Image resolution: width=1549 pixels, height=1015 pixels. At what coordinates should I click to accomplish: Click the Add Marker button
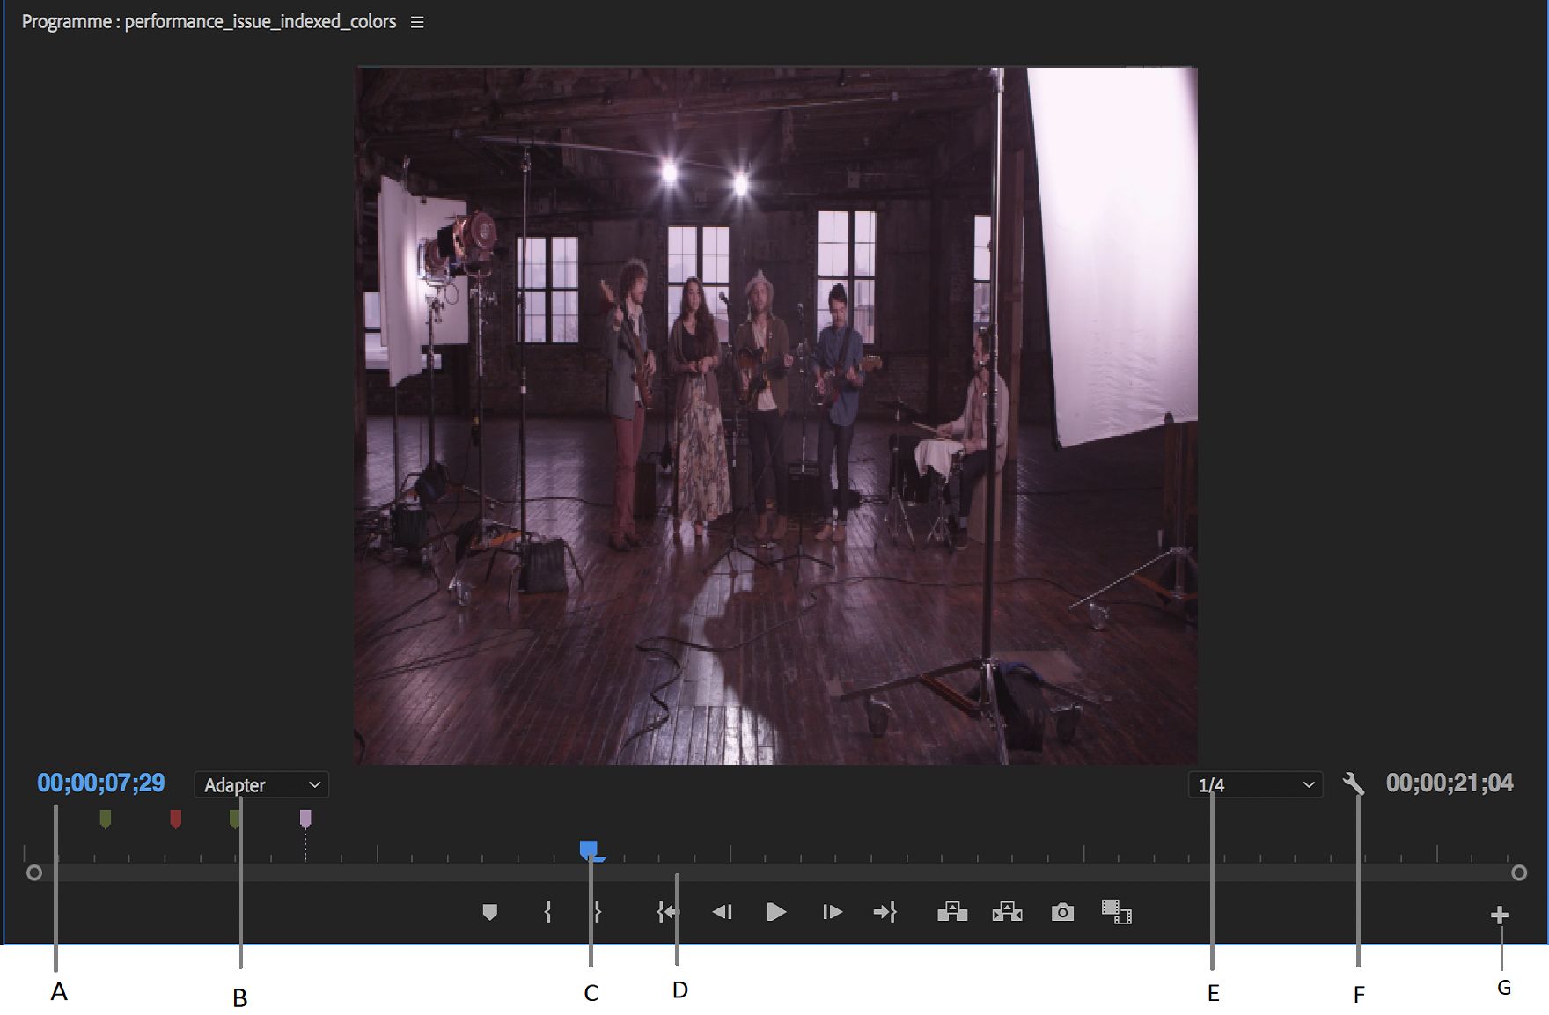490,912
